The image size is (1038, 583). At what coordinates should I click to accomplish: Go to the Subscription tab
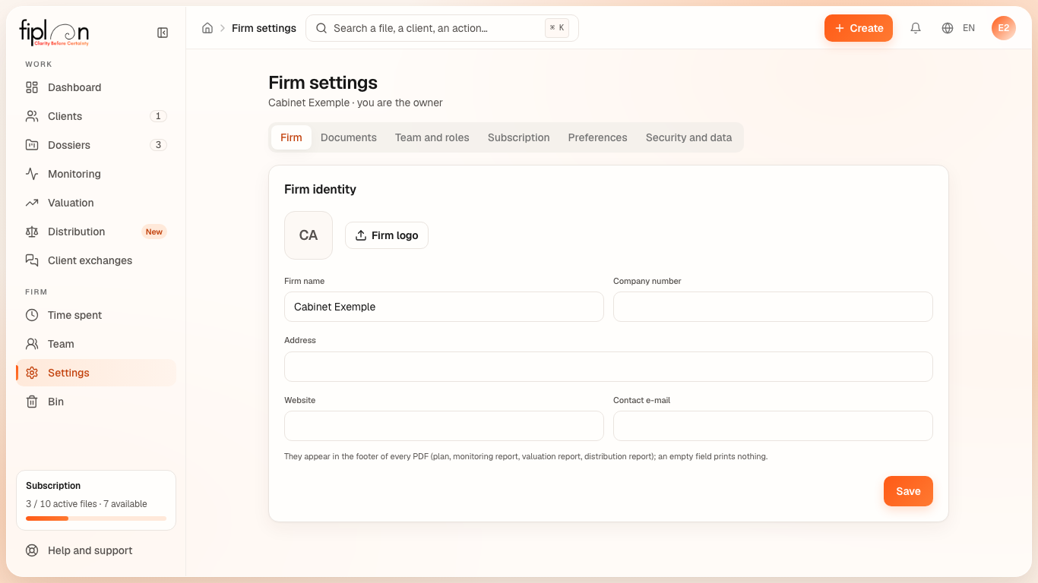[519, 137]
